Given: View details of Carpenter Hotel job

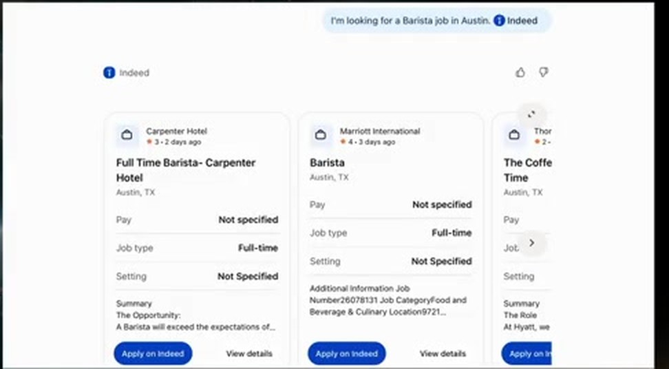Looking at the screenshot, I should pos(249,354).
